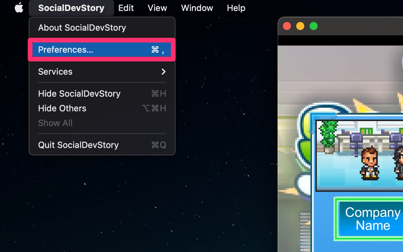The image size is (403, 252).
Task: Click the red-haired character in the game
Action: (370, 163)
